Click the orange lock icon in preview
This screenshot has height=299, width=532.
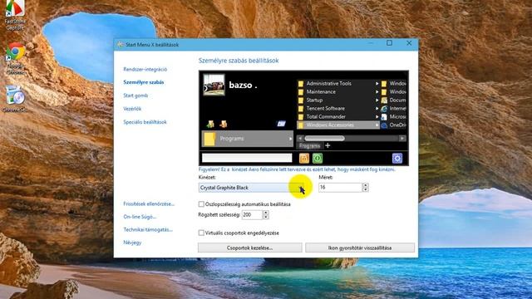pos(304,159)
